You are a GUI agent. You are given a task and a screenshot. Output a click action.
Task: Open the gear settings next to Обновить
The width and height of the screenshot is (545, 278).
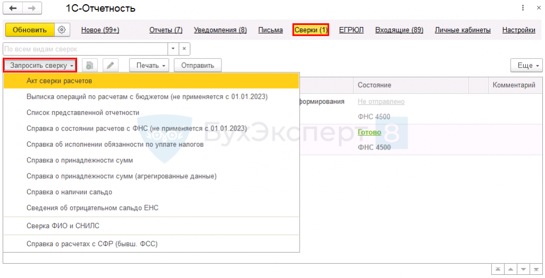tap(62, 30)
